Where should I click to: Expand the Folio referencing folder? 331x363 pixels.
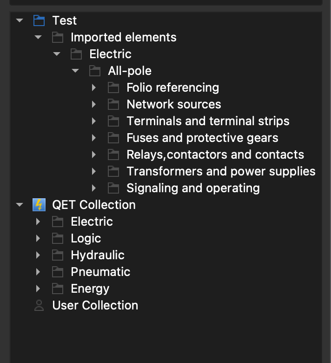coord(94,87)
